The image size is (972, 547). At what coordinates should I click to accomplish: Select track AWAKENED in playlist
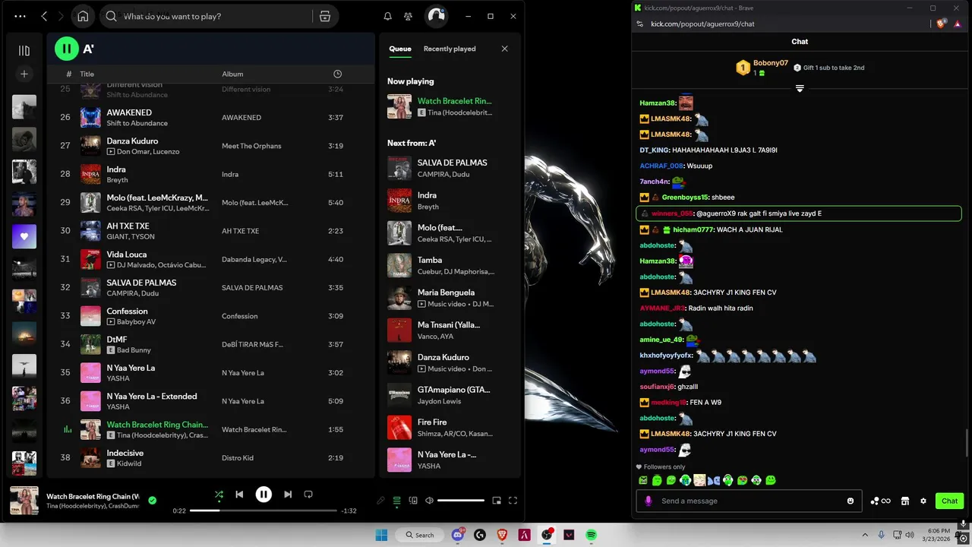[209, 117]
